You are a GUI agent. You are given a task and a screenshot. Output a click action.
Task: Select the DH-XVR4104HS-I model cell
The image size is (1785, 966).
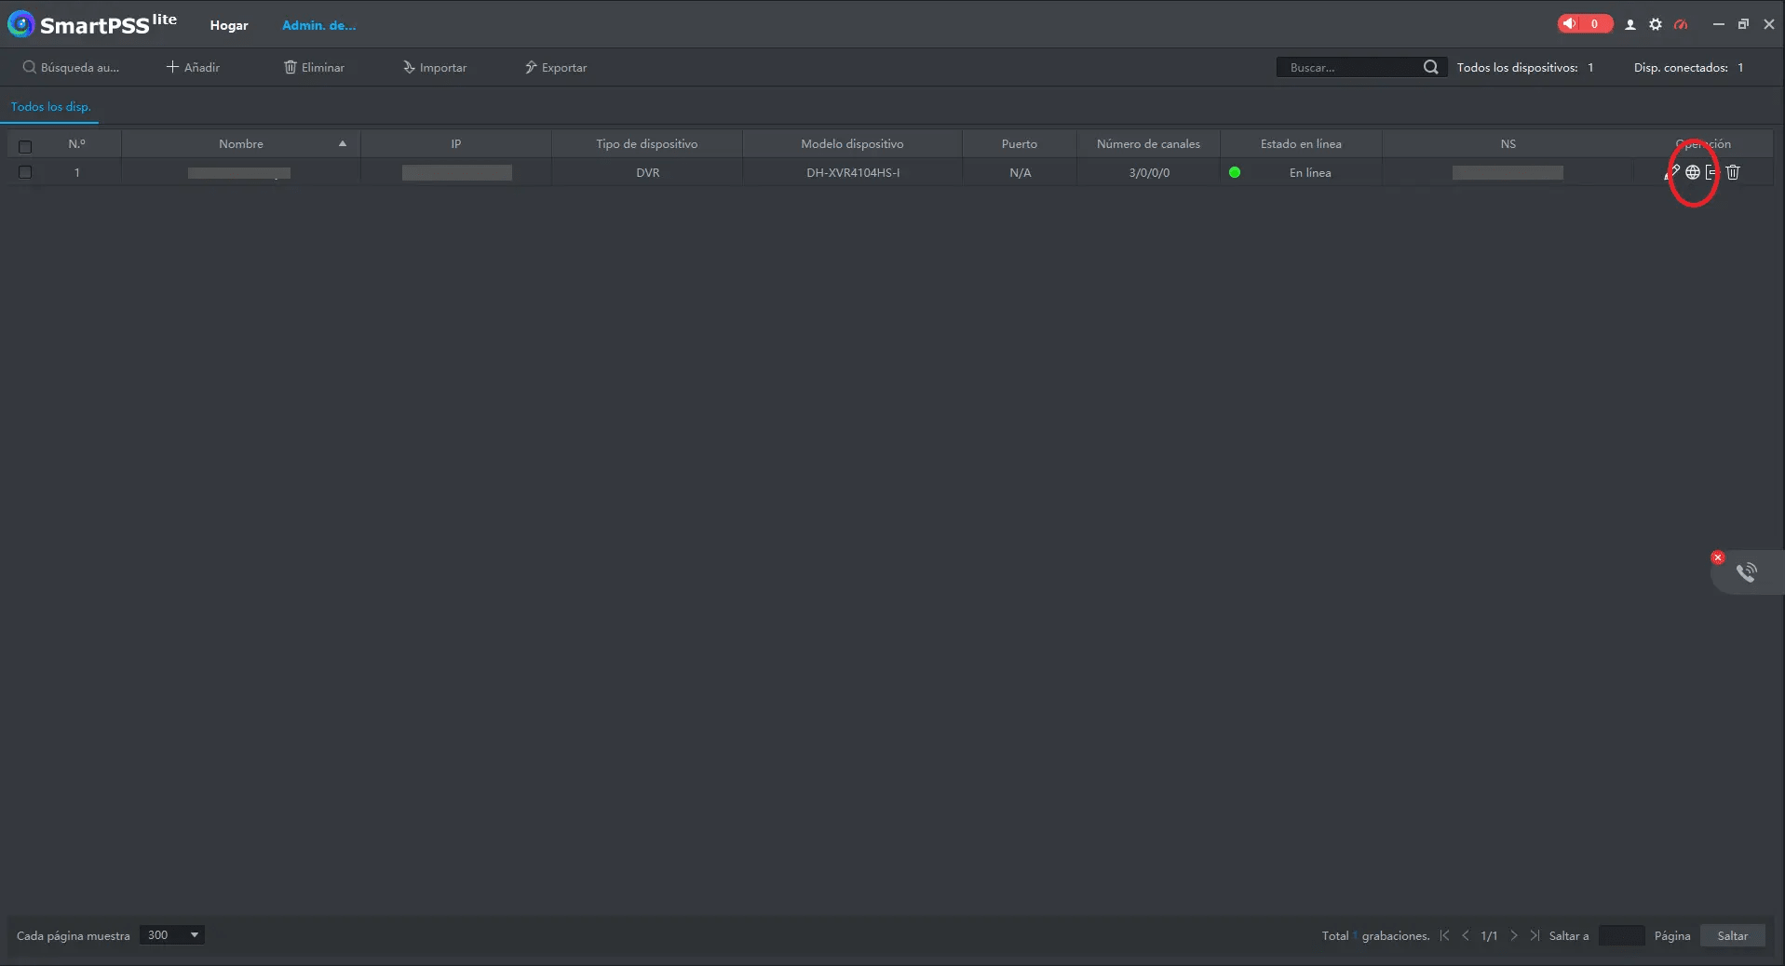point(853,172)
